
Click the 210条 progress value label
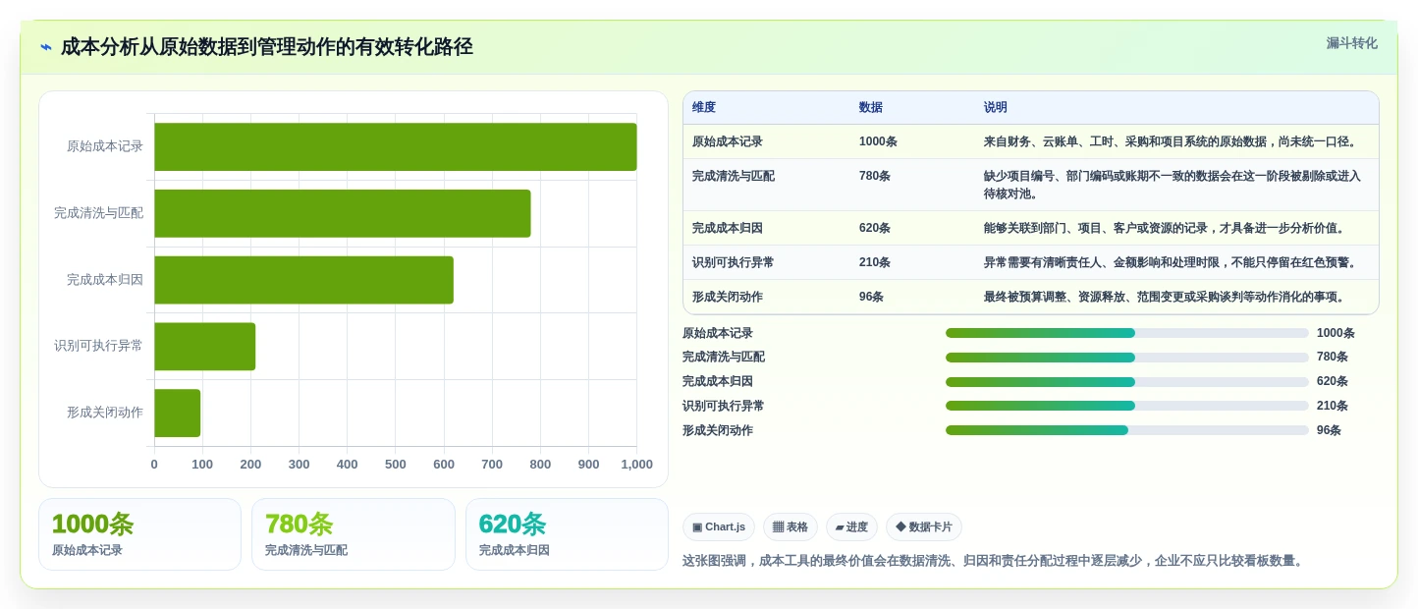pos(1333,406)
